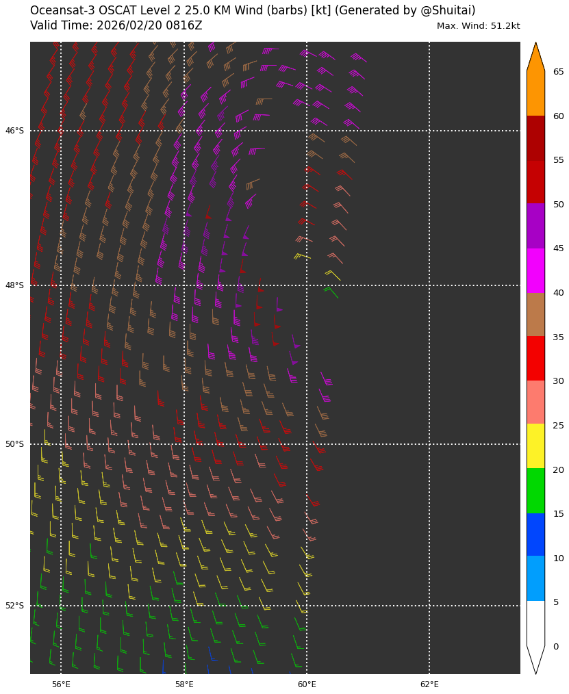Click the orange 60–65 kt colorbar segment
Image resolution: width=569 pixels, height=694 pixels.
pos(535,94)
